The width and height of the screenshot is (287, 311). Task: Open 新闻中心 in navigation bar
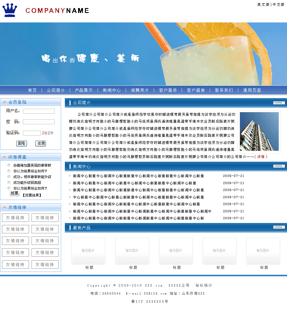112,90
